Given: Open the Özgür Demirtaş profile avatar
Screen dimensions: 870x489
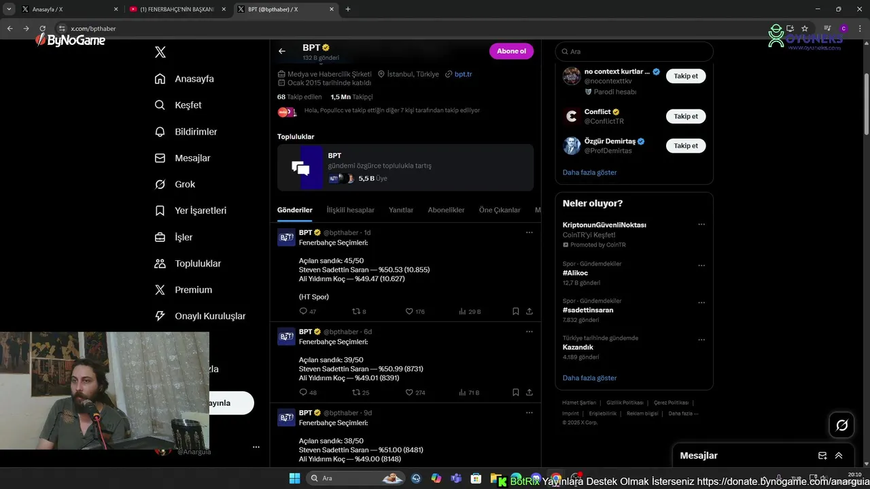Looking at the screenshot, I should click(x=572, y=145).
